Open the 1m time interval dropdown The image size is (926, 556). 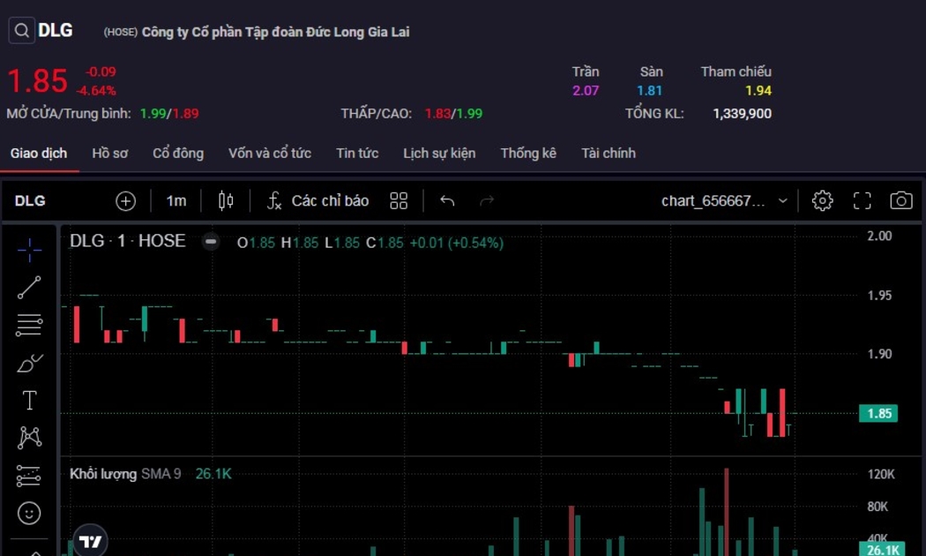(x=176, y=201)
